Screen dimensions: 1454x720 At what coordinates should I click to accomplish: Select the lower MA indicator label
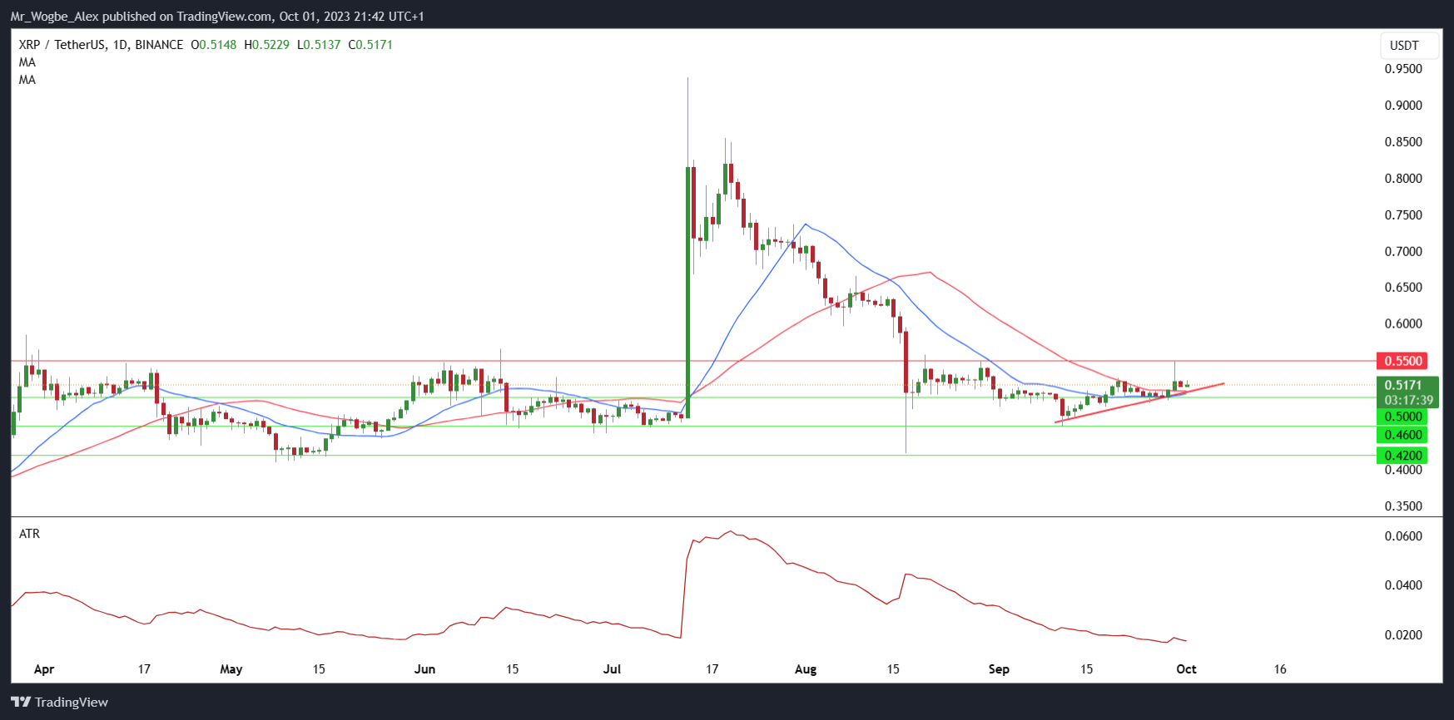(x=27, y=80)
